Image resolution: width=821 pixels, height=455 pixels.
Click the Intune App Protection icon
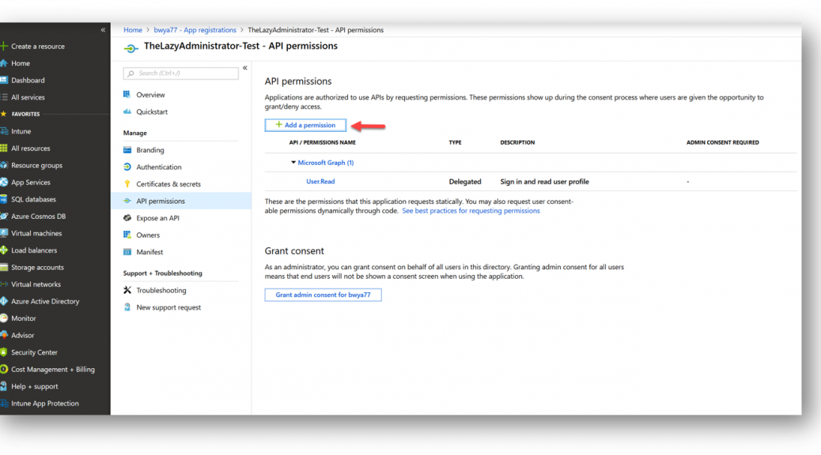(x=4, y=403)
